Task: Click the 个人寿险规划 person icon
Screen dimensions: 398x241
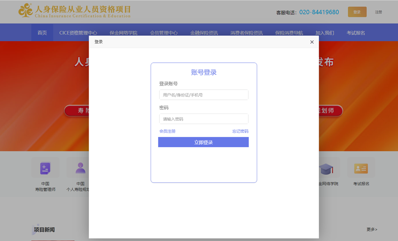Action: click(x=80, y=168)
